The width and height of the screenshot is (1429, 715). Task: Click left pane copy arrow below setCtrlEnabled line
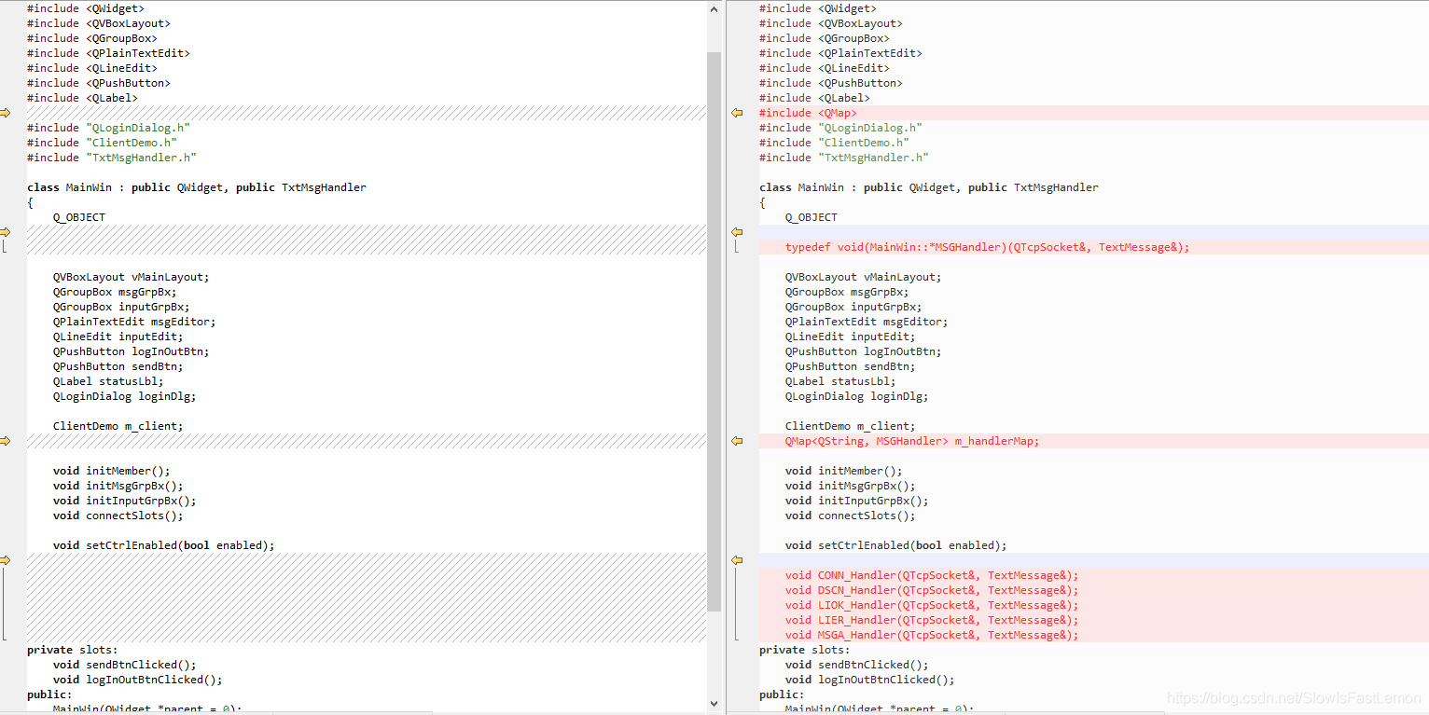[5, 560]
